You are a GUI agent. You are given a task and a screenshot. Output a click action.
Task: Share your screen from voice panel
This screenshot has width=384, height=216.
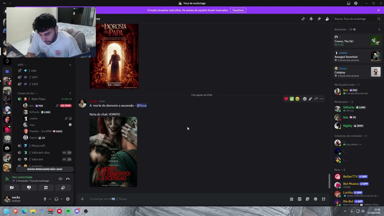(29, 187)
